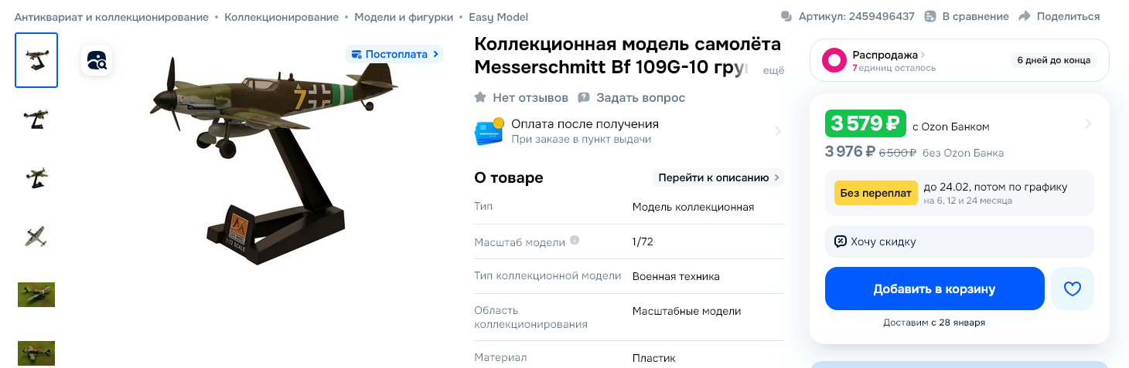1129x368 pixels.
Task: Click the heart favorites icon
Action: click(1072, 289)
